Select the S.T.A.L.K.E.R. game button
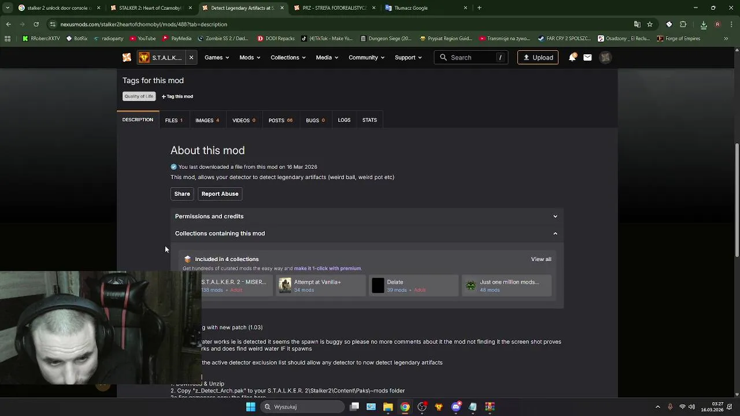Image resolution: width=740 pixels, height=416 pixels. tap(161, 57)
